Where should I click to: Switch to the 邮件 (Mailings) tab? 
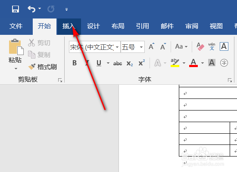[x=167, y=26]
